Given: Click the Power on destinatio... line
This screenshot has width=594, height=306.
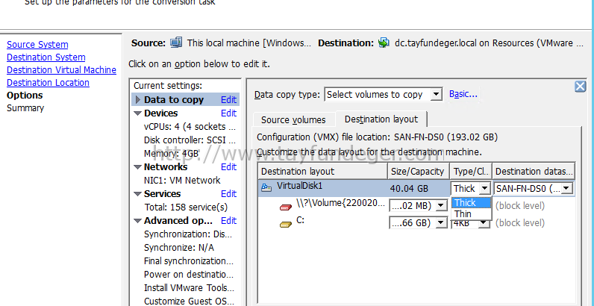Looking at the screenshot, I should 189,275.
